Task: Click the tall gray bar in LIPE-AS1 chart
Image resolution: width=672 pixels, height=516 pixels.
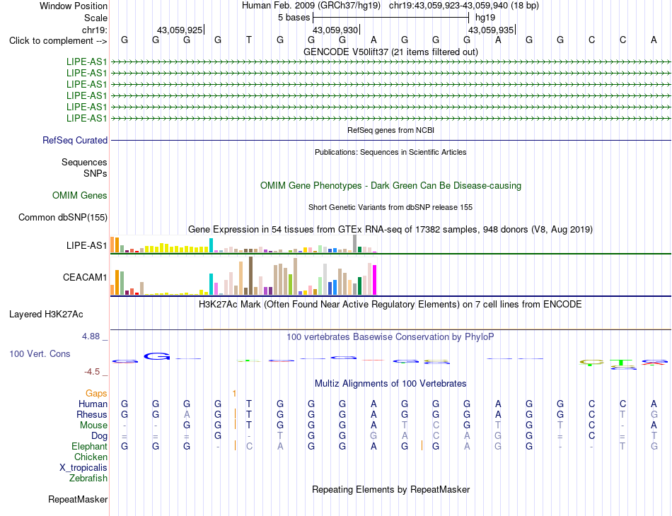Action: tap(355, 244)
